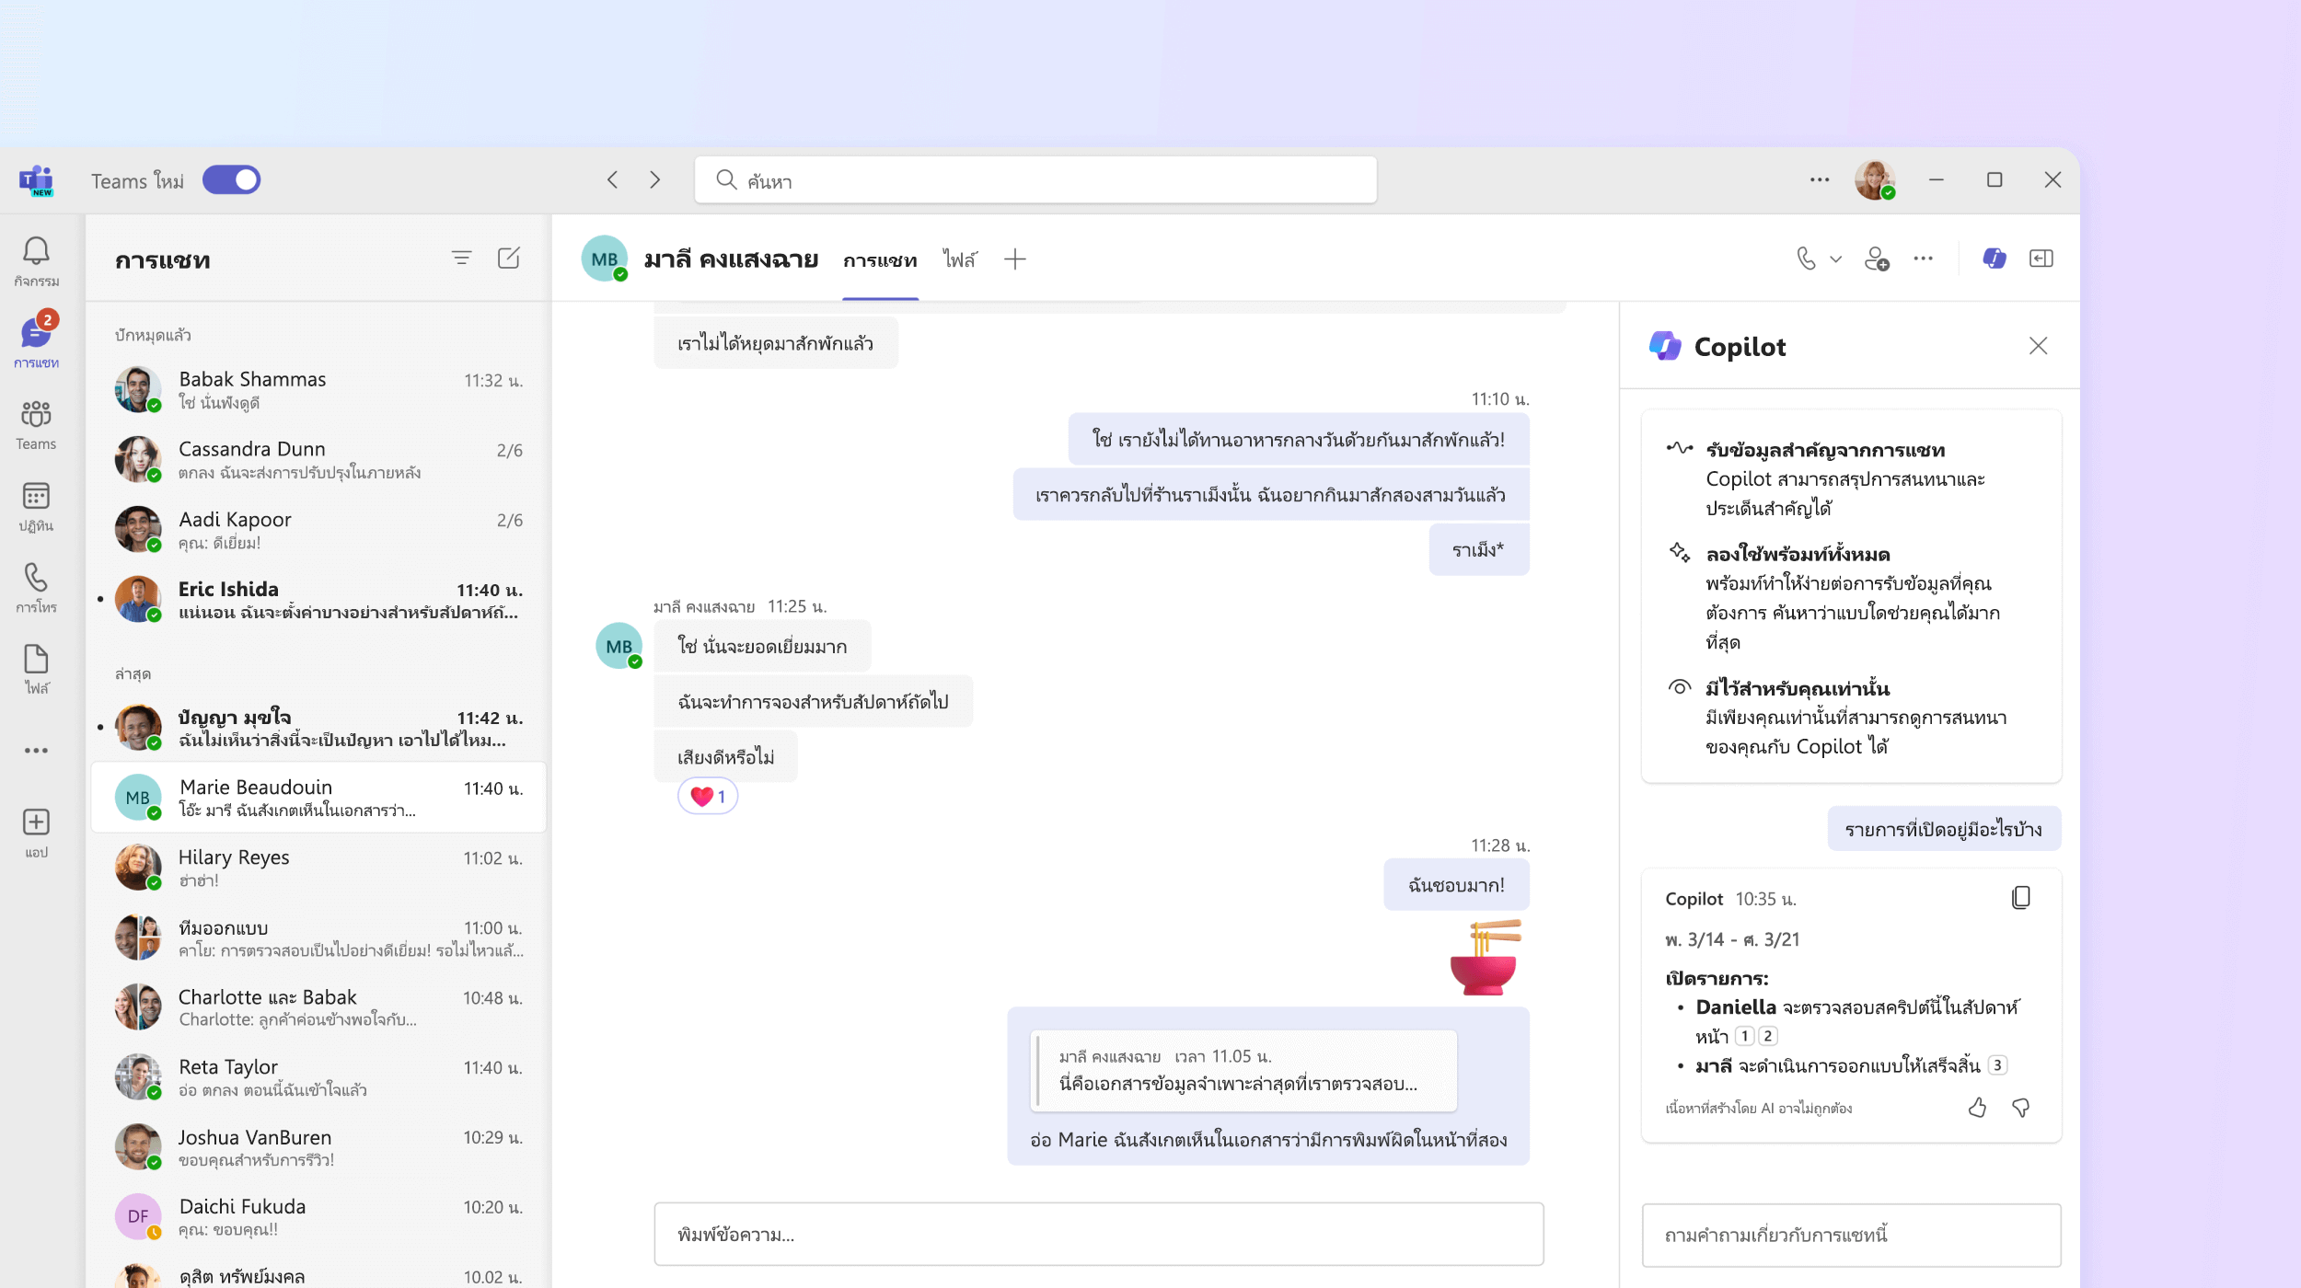Close the Copilot panel
The image size is (2301, 1288).
point(2039,346)
